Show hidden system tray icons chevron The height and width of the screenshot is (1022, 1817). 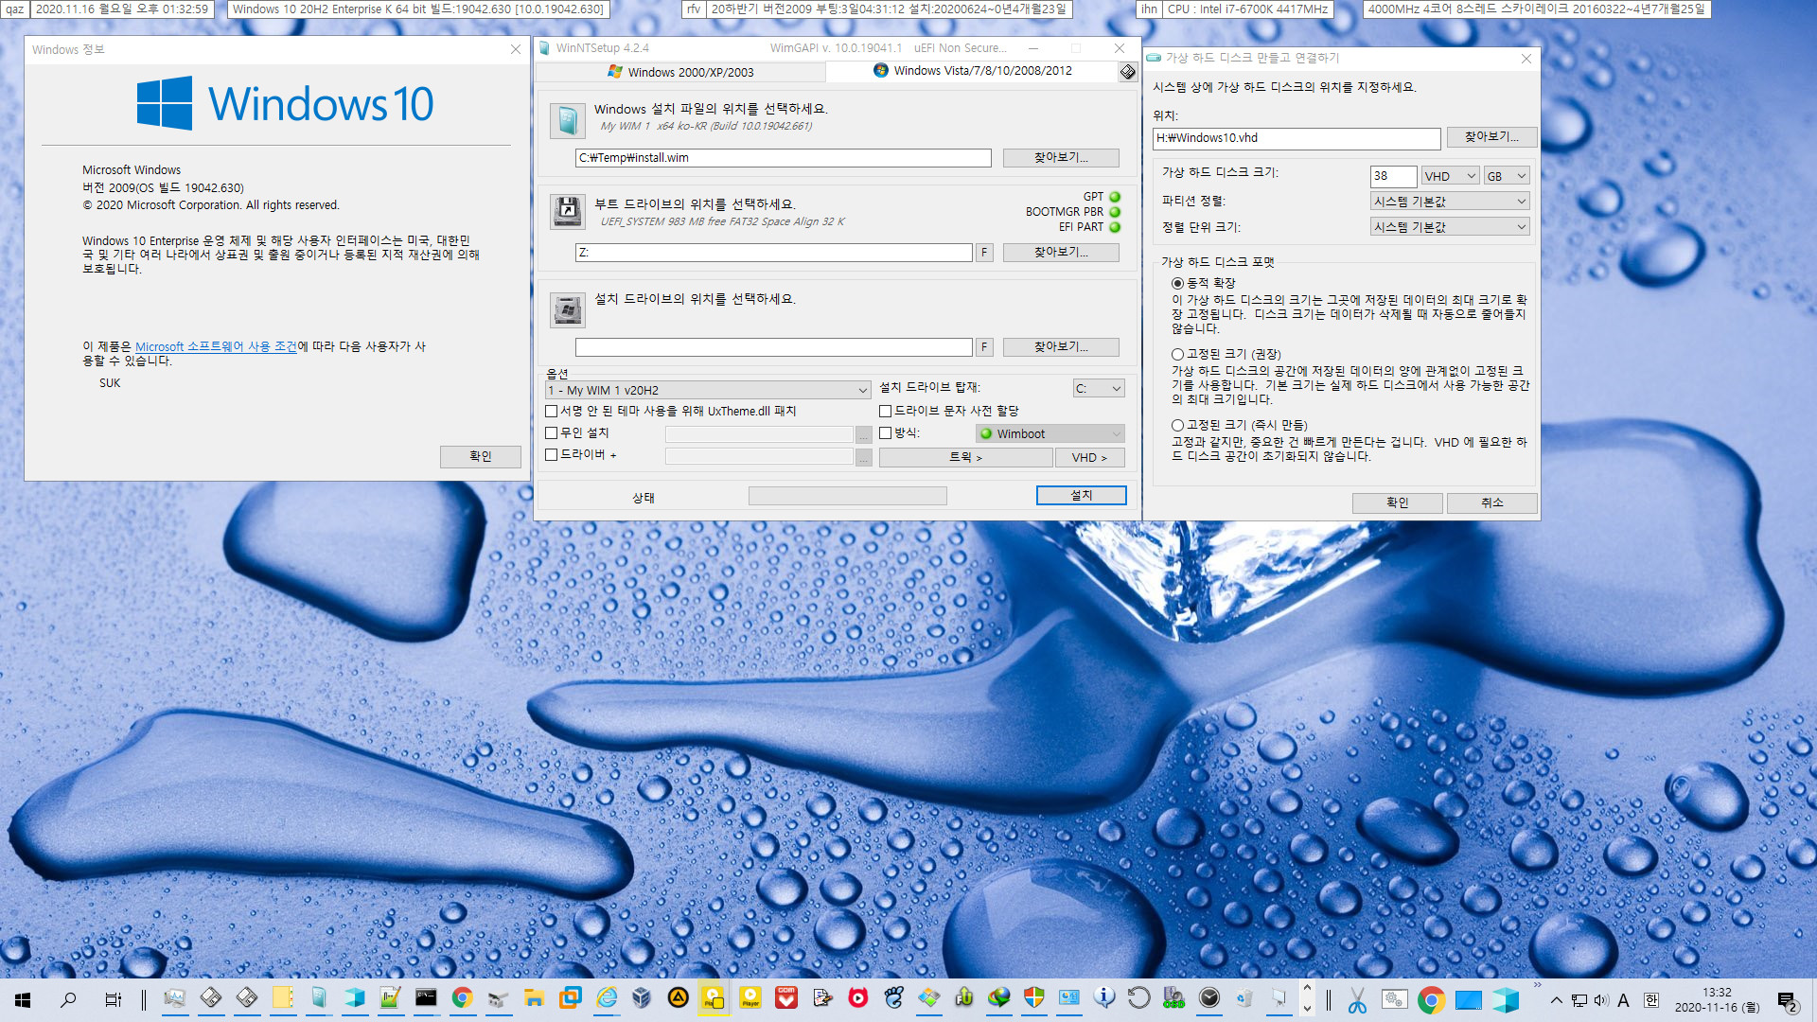[1557, 1000]
